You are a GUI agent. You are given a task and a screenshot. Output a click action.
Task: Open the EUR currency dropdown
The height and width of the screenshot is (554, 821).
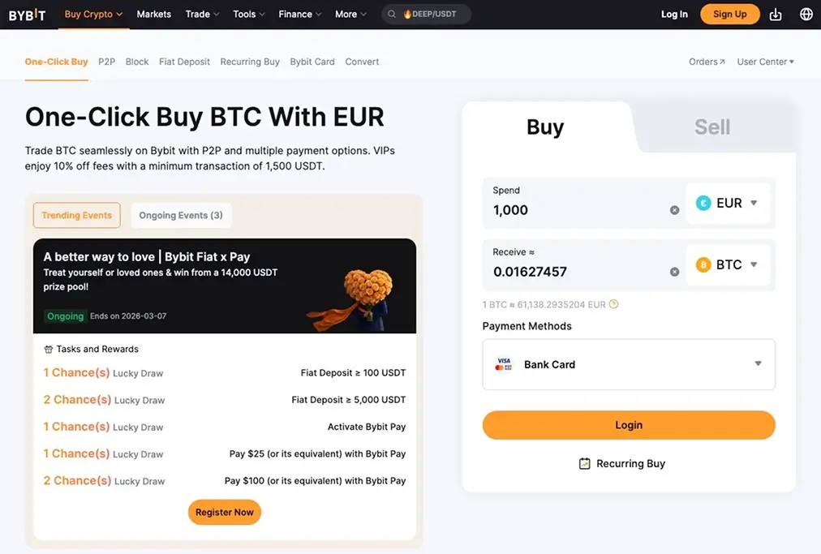(729, 203)
